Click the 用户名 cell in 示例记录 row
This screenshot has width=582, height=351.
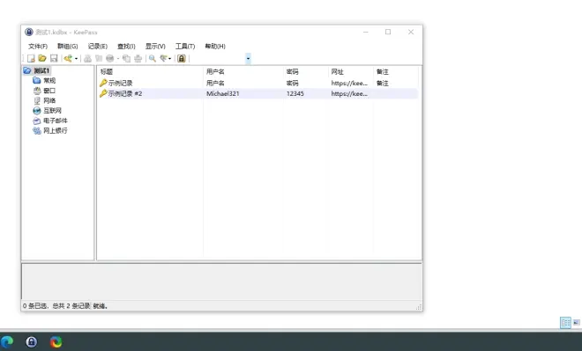(x=215, y=83)
